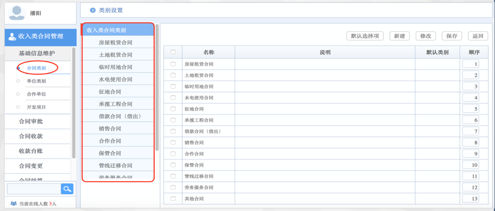Click the 默认类别 column header
The width and height of the screenshot is (495, 211).
click(438, 52)
